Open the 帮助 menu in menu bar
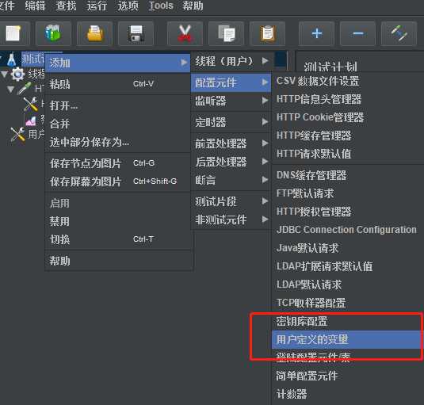Image resolution: width=424 pixels, height=405 pixels. 193,6
